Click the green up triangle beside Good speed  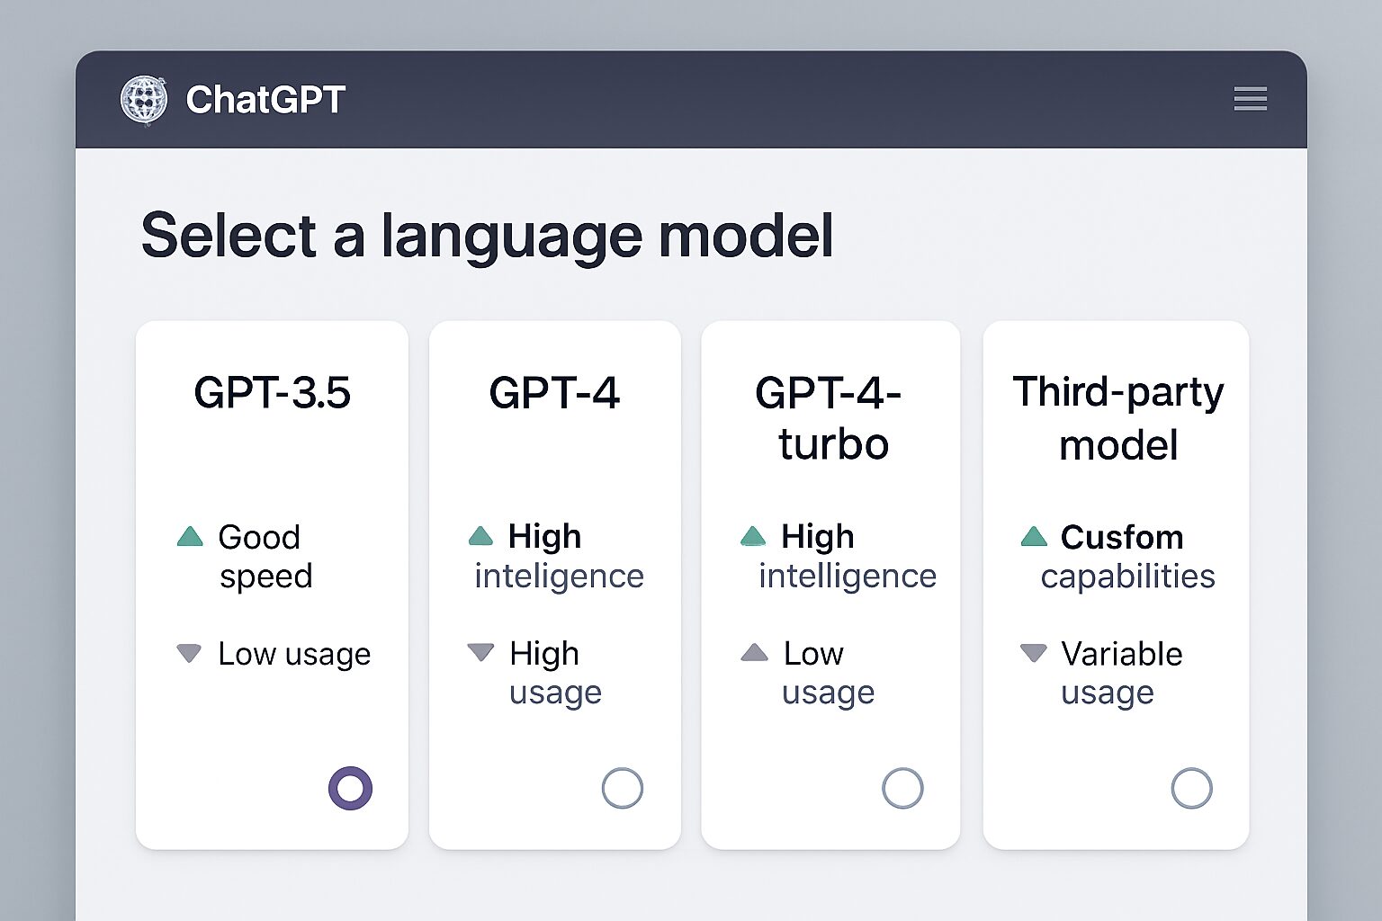190,537
